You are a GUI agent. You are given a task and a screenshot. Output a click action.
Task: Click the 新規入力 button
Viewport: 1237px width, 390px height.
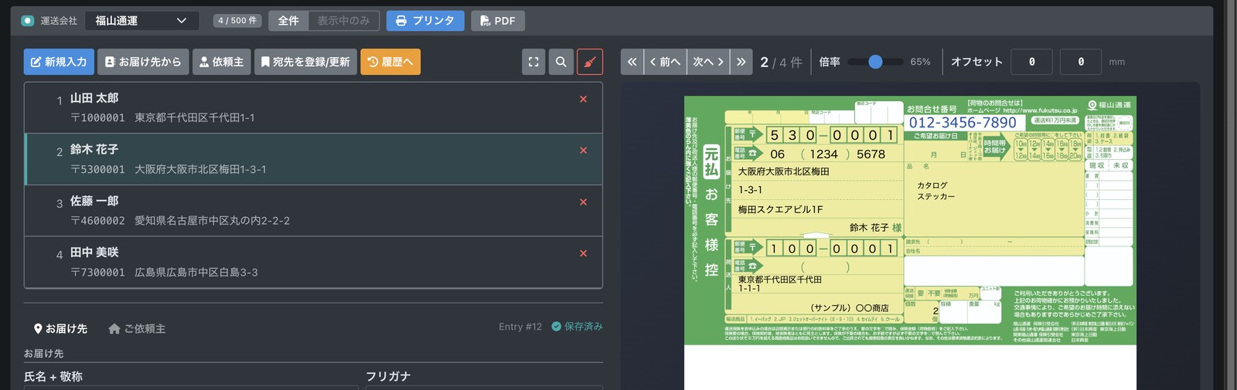59,62
